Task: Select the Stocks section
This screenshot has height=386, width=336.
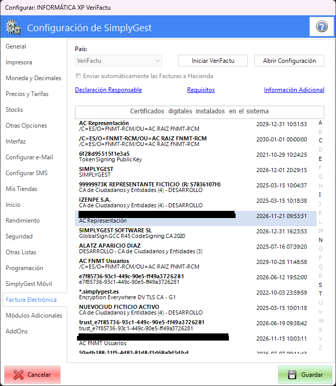Action: pos(14,110)
